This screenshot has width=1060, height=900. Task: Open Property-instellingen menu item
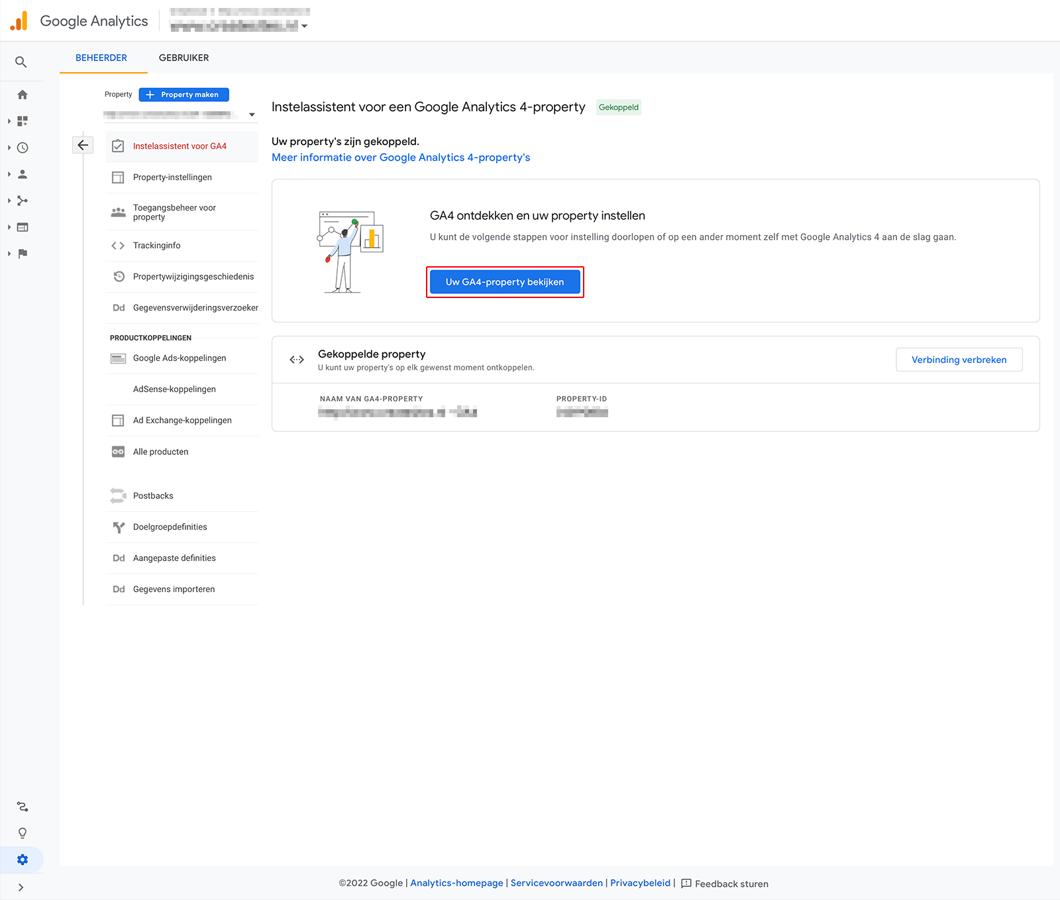click(x=182, y=177)
